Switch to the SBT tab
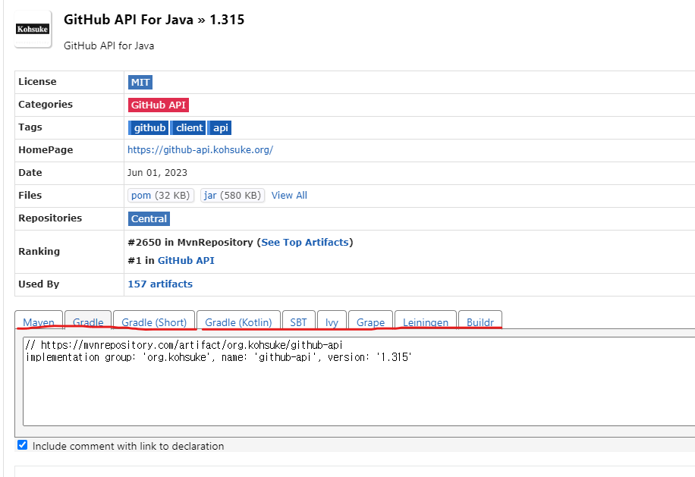The width and height of the screenshot is (695, 477). [x=298, y=320]
